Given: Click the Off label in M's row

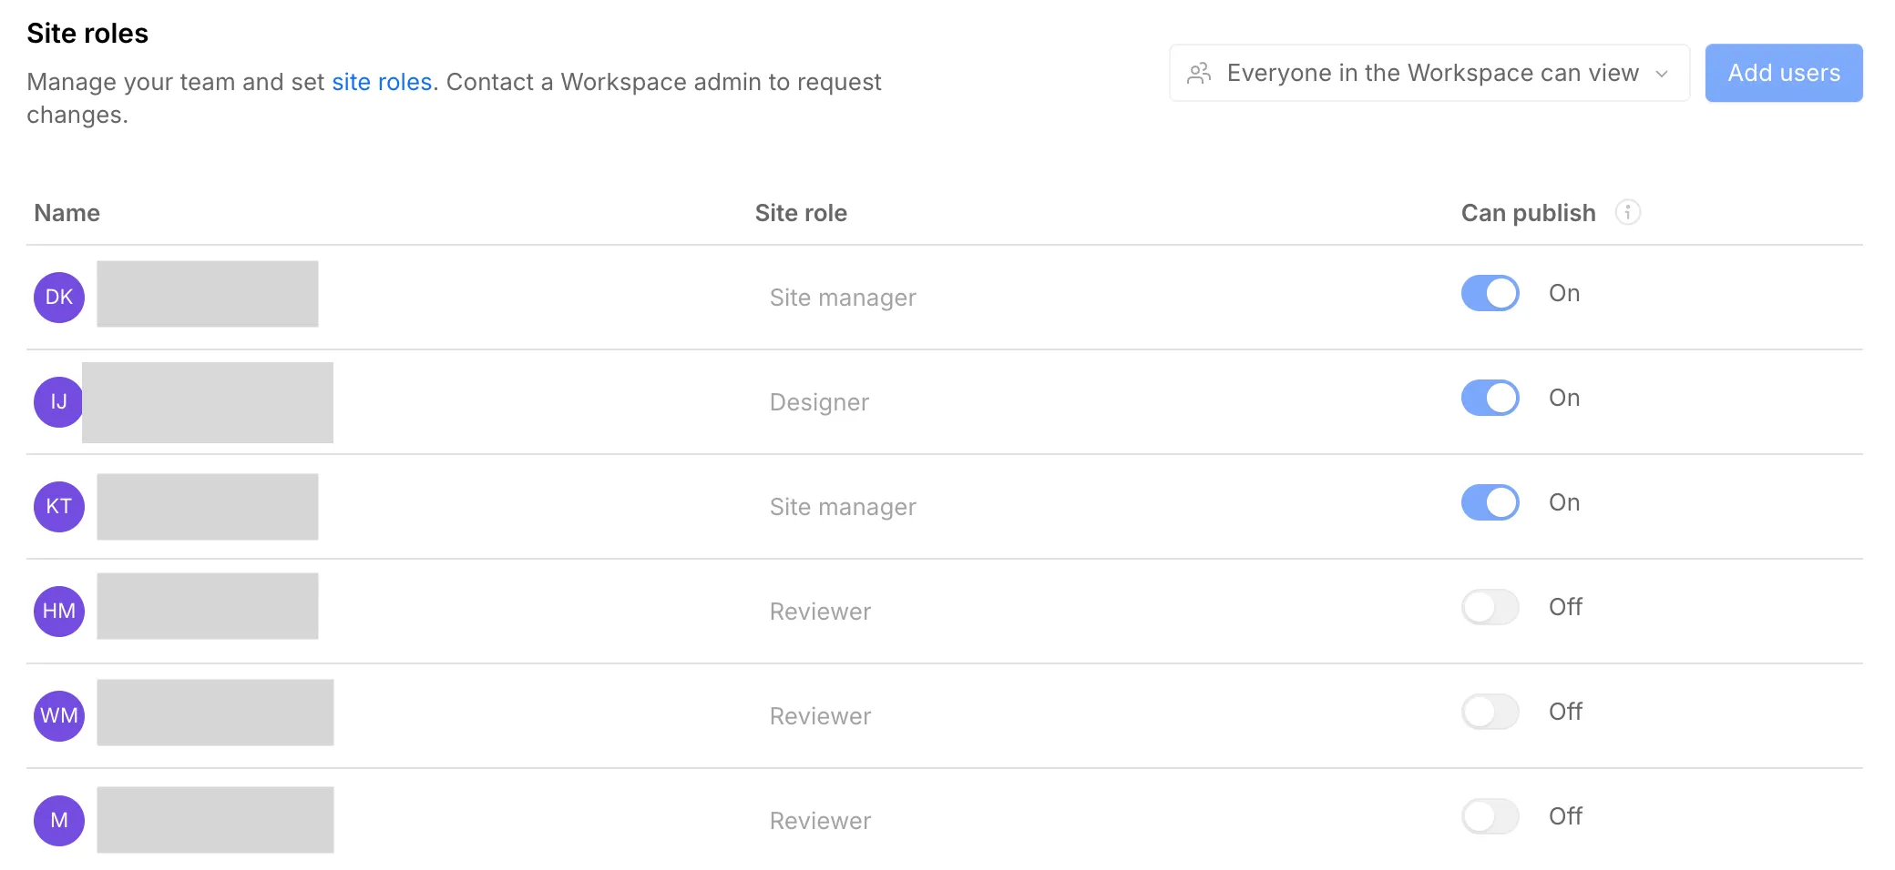Looking at the screenshot, I should click(1565, 816).
